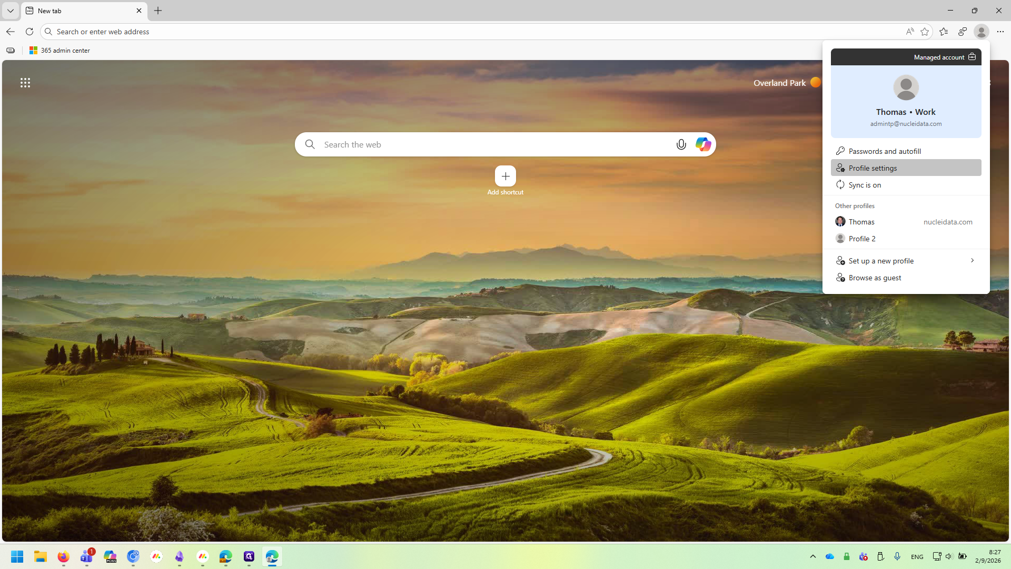Click Sync is on option
The height and width of the screenshot is (569, 1011).
pyautogui.click(x=906, y=185)
